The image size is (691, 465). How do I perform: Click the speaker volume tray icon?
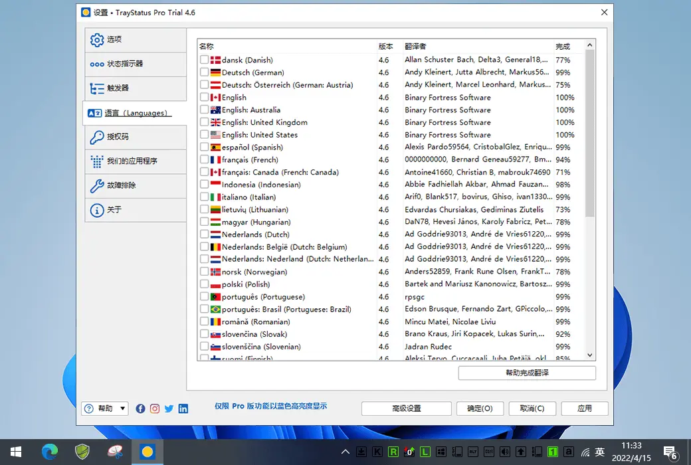(x=504, y=452)
